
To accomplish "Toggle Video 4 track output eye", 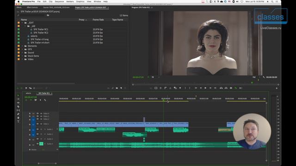I will (41, 113).
